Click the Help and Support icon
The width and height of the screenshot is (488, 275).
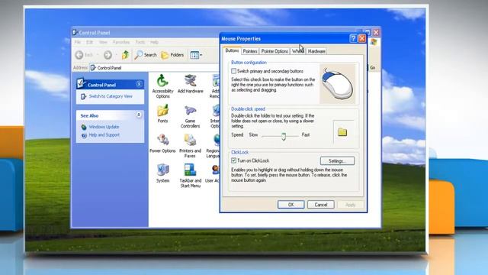[x=84, y=135]
